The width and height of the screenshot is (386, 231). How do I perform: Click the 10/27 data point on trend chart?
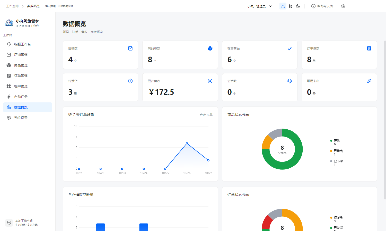coord(208,160)
